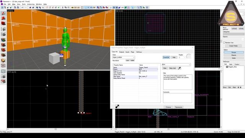Switch to the VisGroup tab
245x138 pixels.
(x=139, y=52)
